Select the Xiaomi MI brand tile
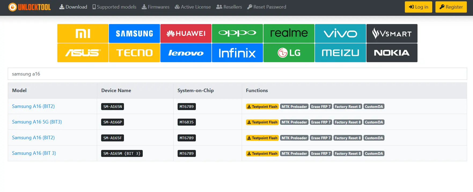Image resolution: width=473 pixels, height=192 pixels. pyautogui.click(x=83, y=33)
